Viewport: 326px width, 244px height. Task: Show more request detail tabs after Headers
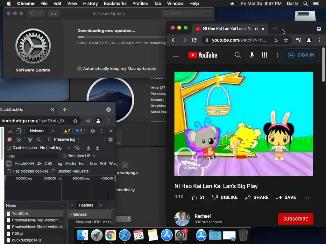coord(101,205)
